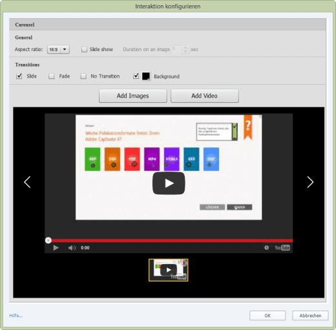Open the Hilfe link
This screenshot has height=330, width=336.
point(16,316)
